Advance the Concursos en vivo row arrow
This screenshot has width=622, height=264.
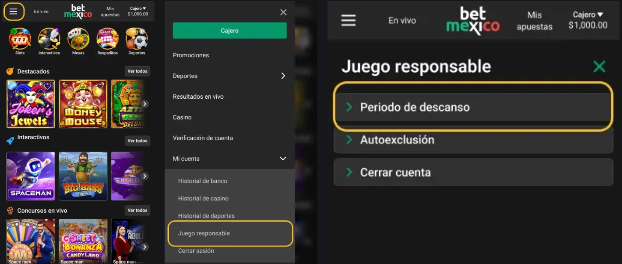pos(145,247)
